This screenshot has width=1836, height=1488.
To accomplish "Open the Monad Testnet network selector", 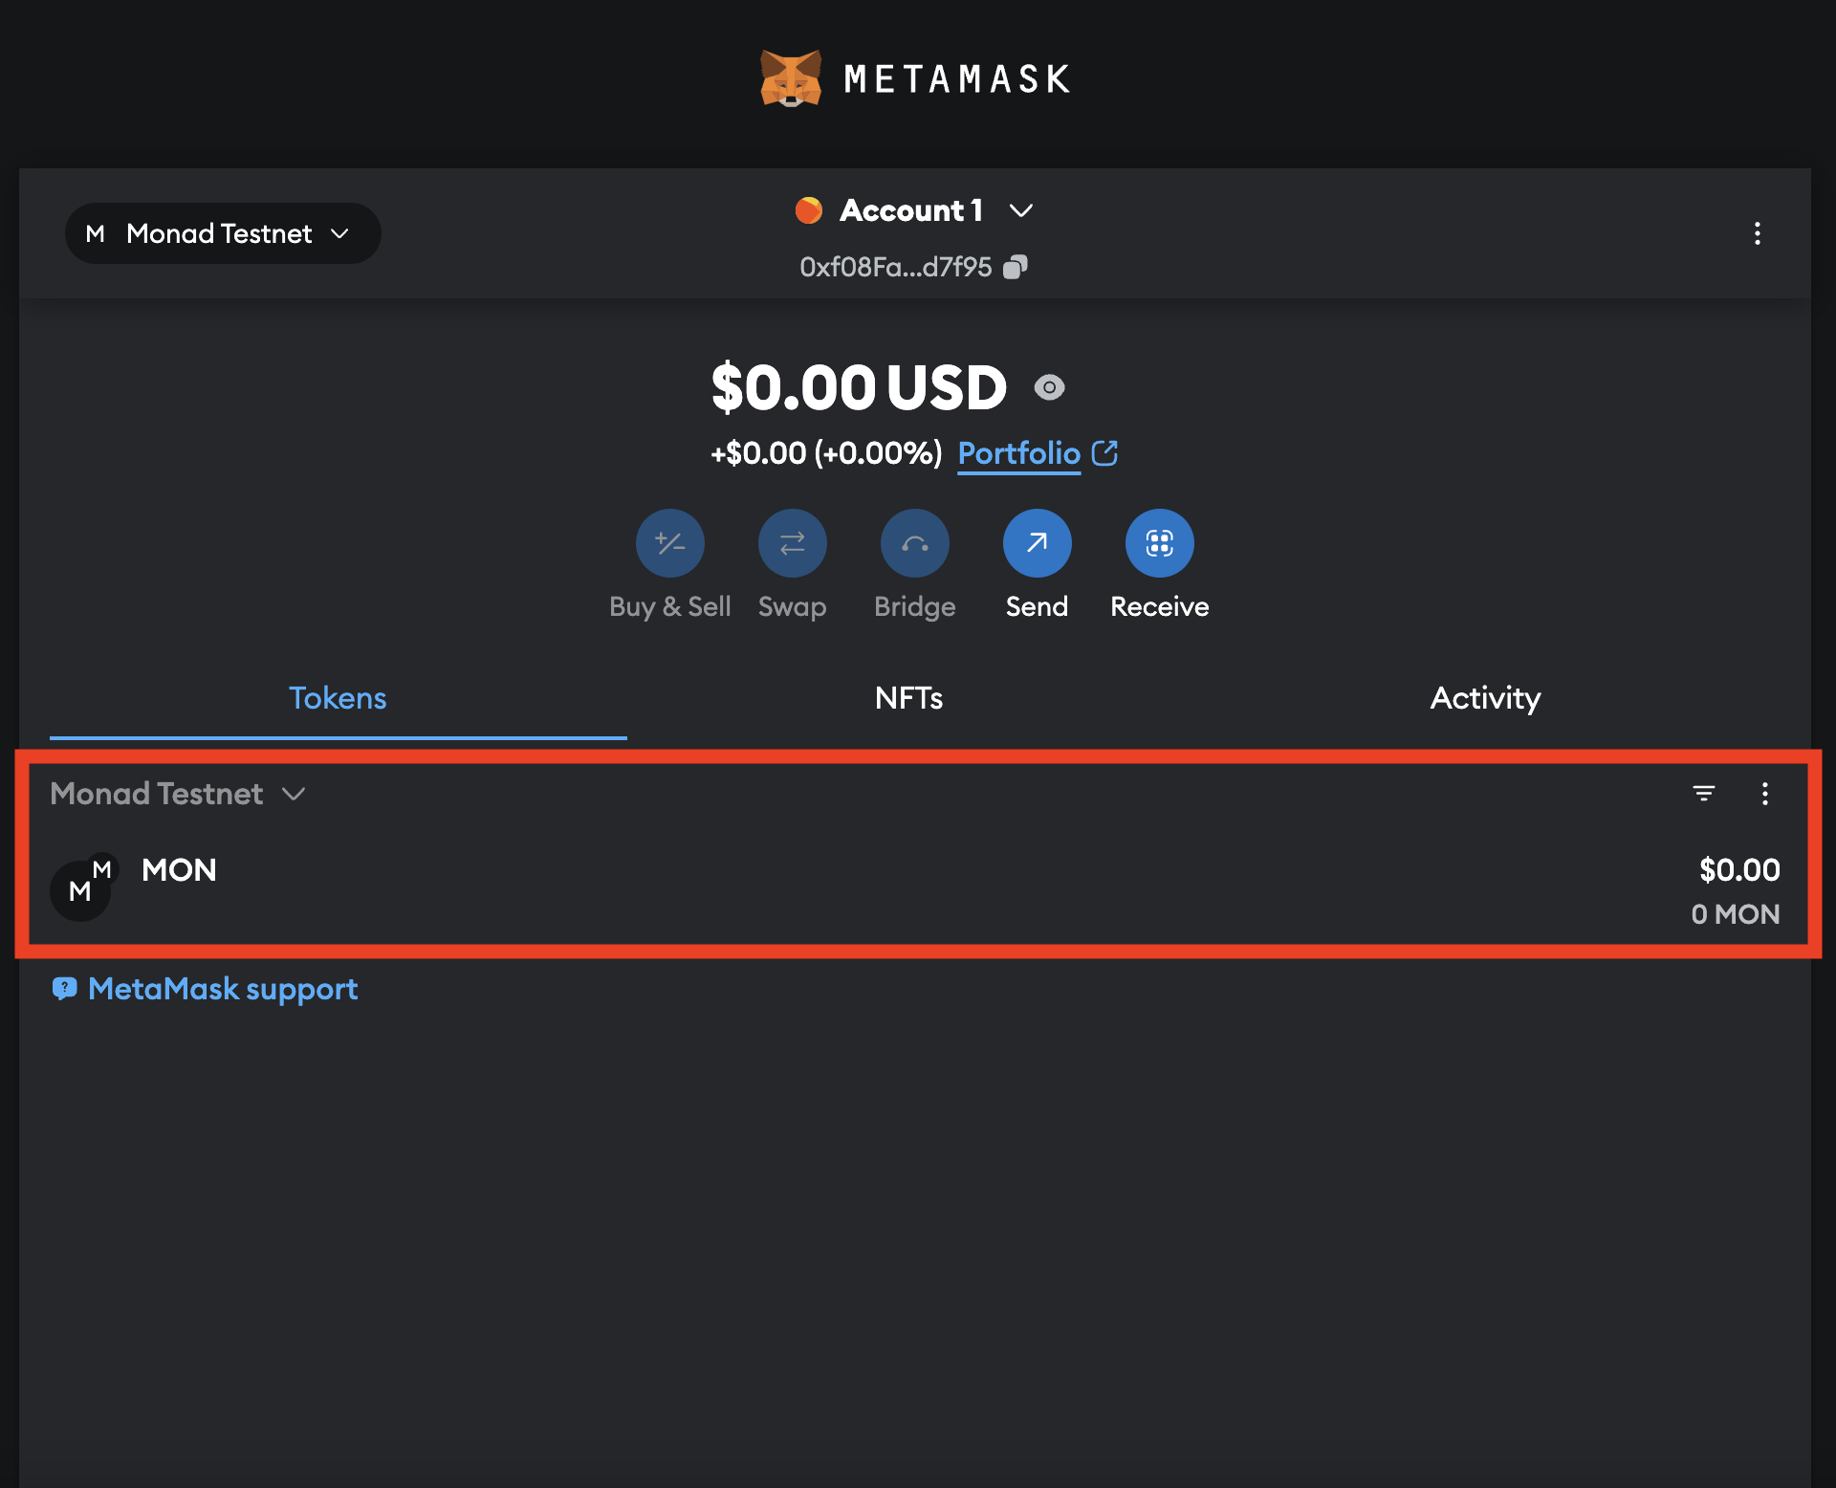I will pos(222,232).
